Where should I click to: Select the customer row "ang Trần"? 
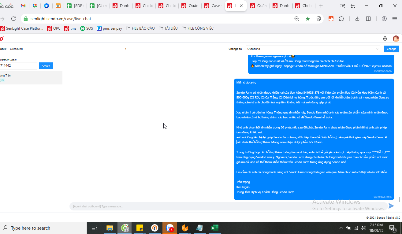pos(31,78)
